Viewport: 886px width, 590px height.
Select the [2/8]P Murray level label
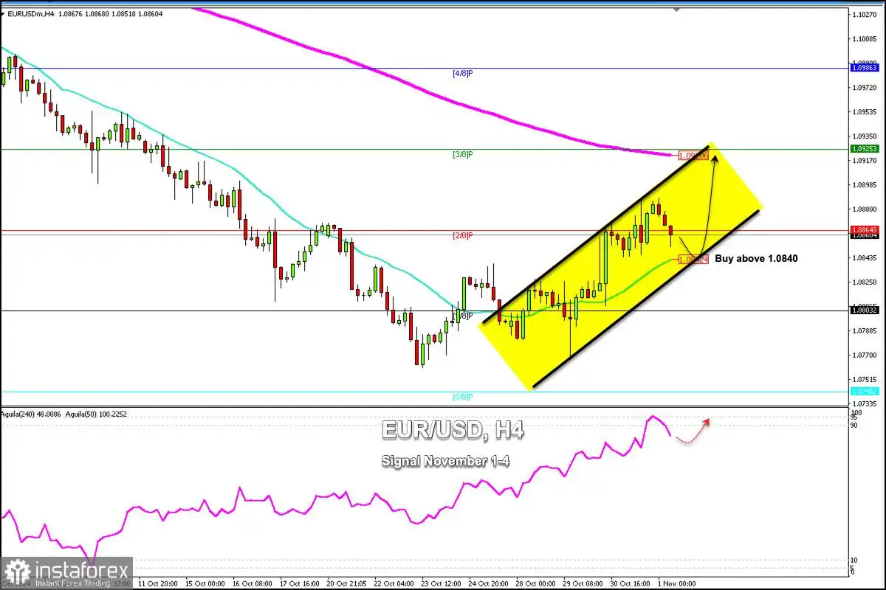(x=462, y=235)
